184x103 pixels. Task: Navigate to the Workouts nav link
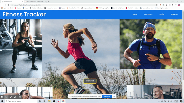pyautogui.click(x=174, y=14)
